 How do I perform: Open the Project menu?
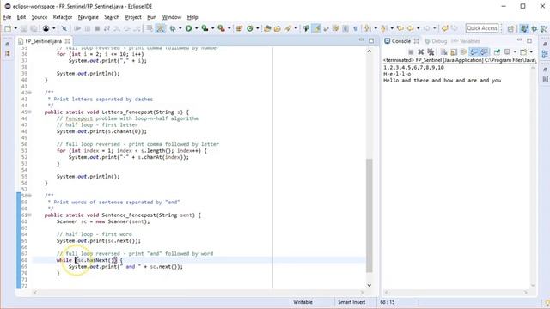[x=133, y=17]
